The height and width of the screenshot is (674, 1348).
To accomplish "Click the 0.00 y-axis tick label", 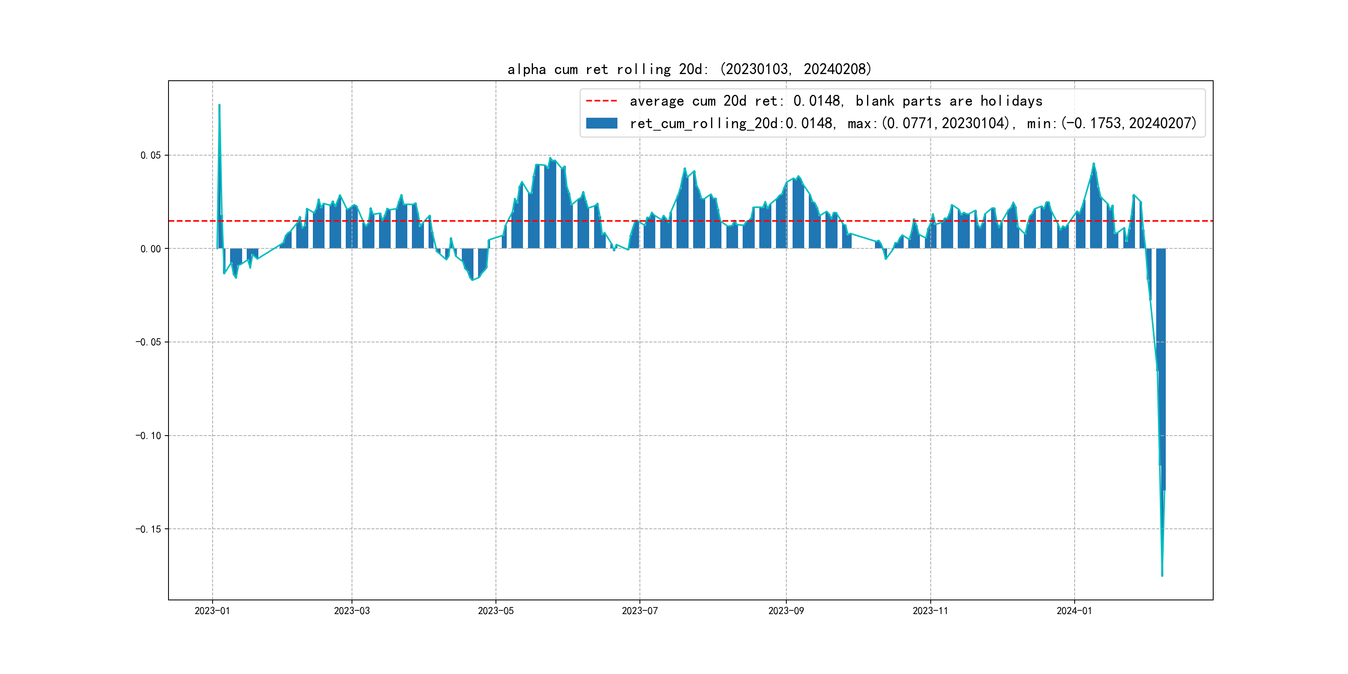I will pyautogui.click(x=150, y=249).
